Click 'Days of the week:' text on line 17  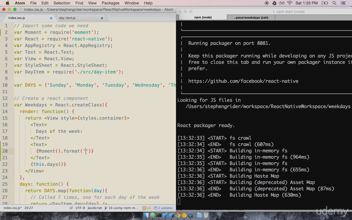59,131
